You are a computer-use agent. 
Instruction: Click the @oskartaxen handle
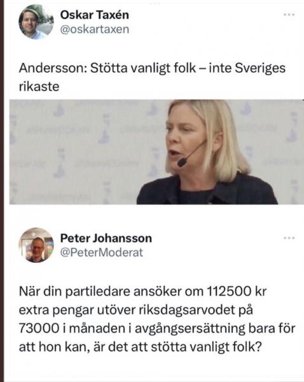94,30
